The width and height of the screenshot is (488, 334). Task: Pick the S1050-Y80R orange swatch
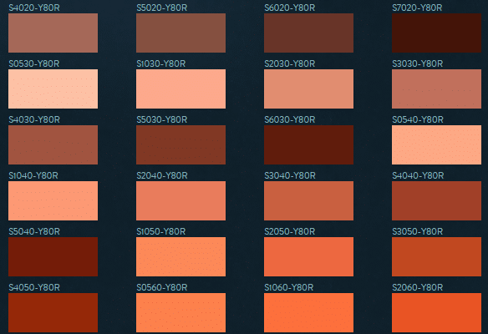pyautogui.click(x=180, y=257)
